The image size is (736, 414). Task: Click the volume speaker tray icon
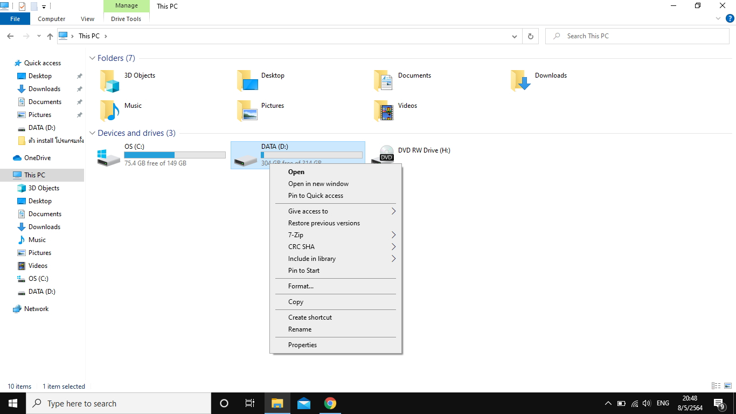(x=647, y=403)
